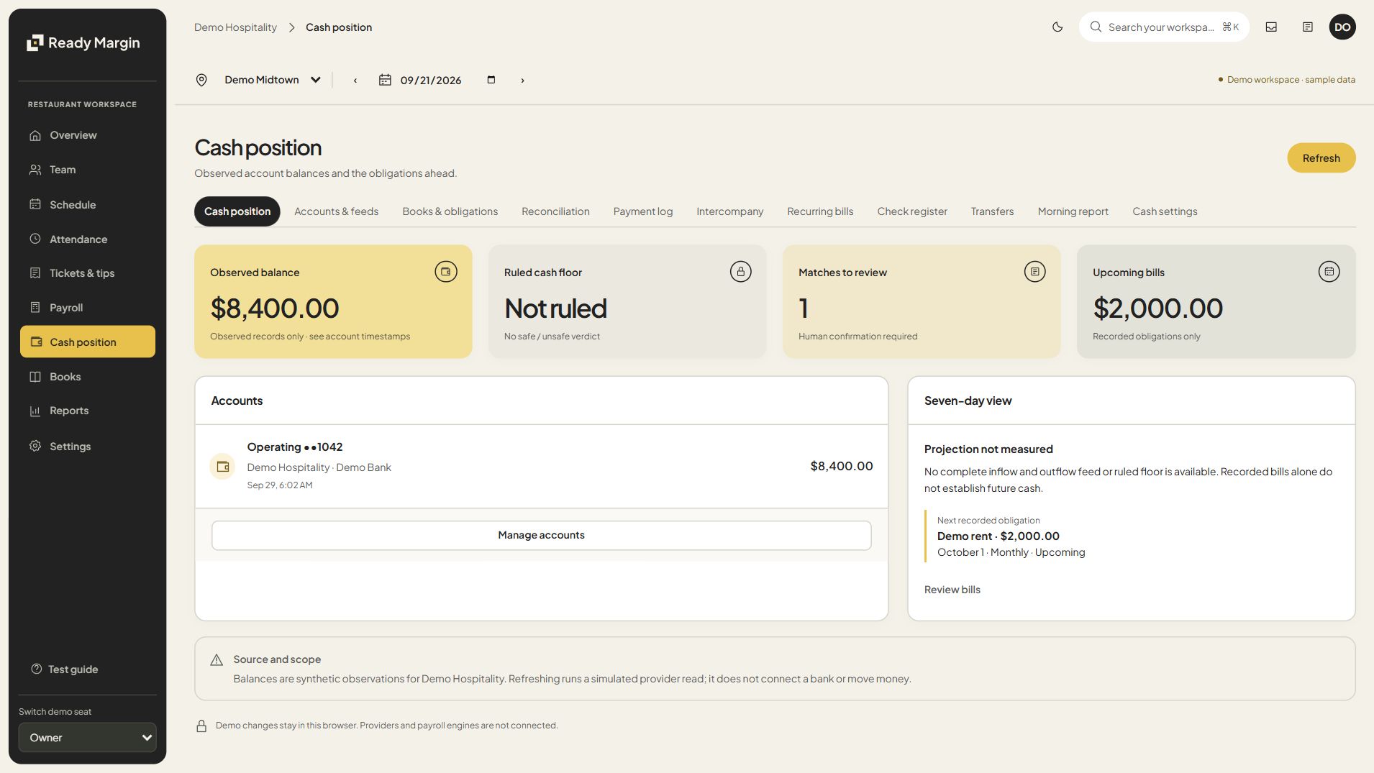1374x773 pixels.
Task: Switch to Recurring bills tab
Action: pos(820,211)
